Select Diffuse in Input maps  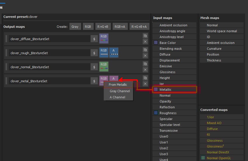[x=174, y=54]
